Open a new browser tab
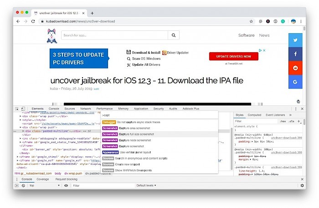This screenshot has height=208, width=319. 92,13
